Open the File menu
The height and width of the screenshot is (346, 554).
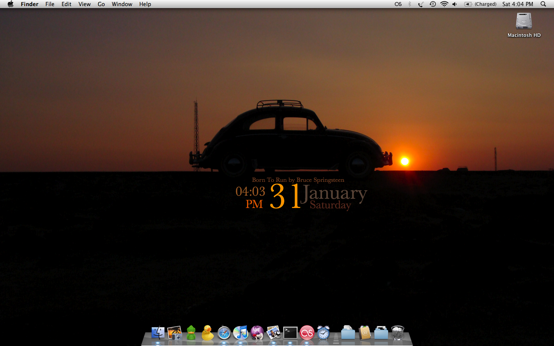(50, 4)
